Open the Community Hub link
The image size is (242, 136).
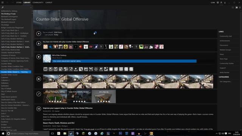(226, 36)
